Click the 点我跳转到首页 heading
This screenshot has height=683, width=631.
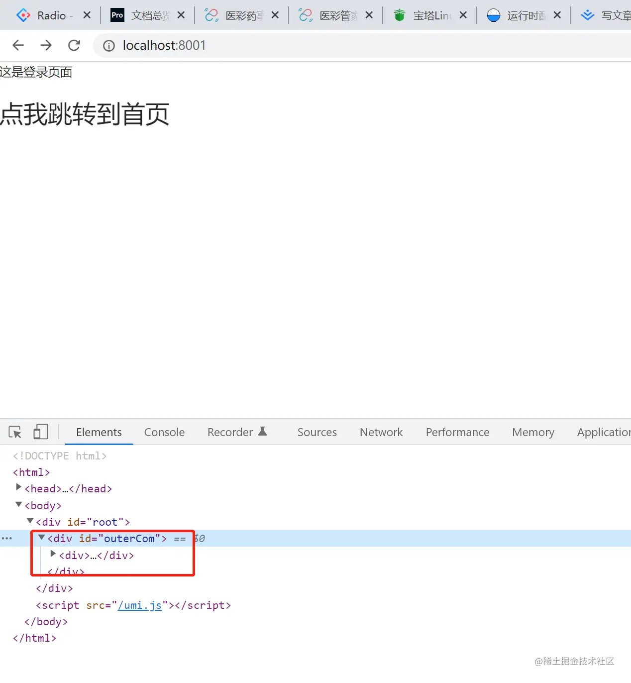[x=85, y=114]
